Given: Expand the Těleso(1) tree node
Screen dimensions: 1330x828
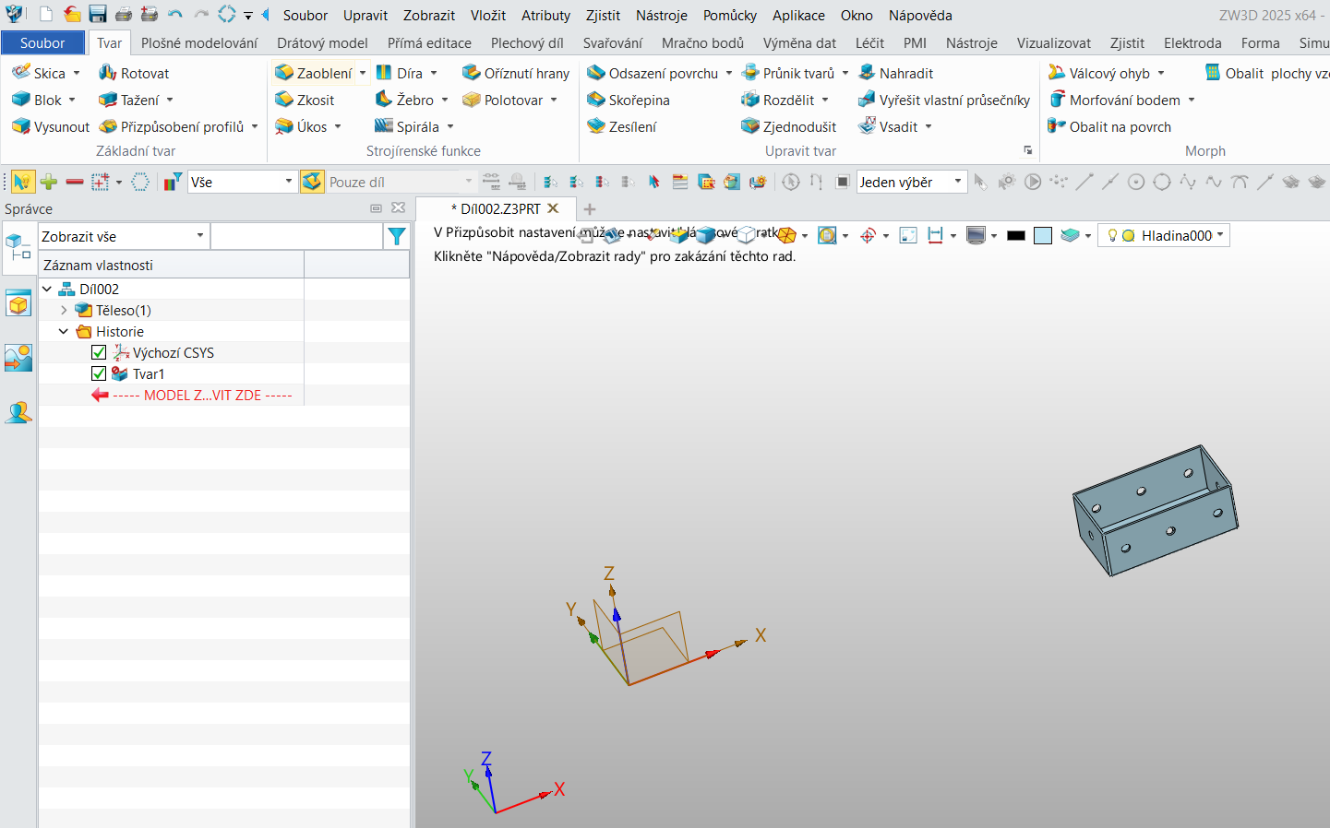Looking at the screenshot, I should click(64, 310).
